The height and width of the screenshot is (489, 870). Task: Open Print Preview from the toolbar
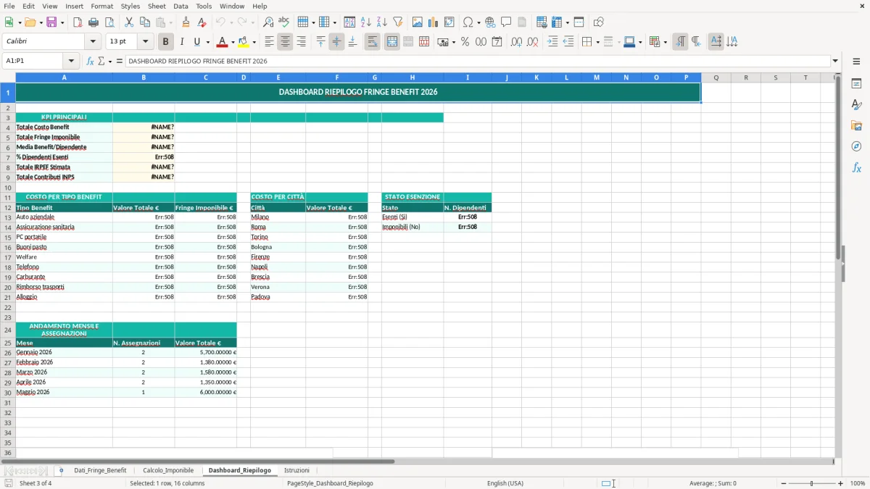[x=109, y=22]
